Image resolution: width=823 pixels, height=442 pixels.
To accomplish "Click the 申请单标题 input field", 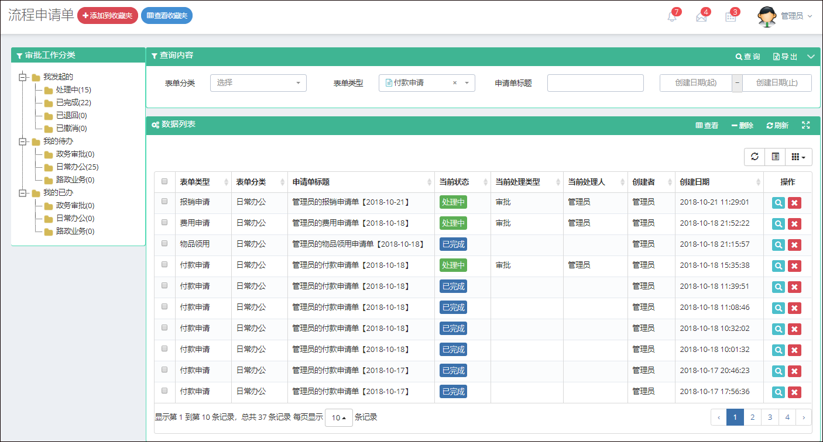I will [x=595, y=83].
